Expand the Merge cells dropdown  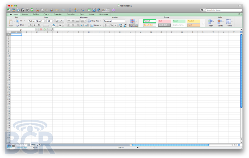click(101, 25)
